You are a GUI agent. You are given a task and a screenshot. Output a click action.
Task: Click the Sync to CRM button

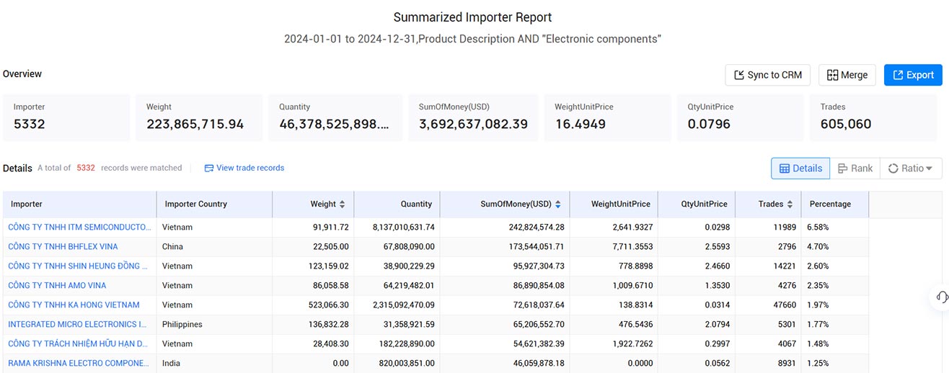pos(768,75)
